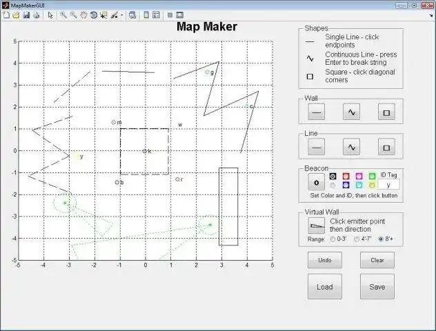Click the ID Tag input field

point(388,185)
